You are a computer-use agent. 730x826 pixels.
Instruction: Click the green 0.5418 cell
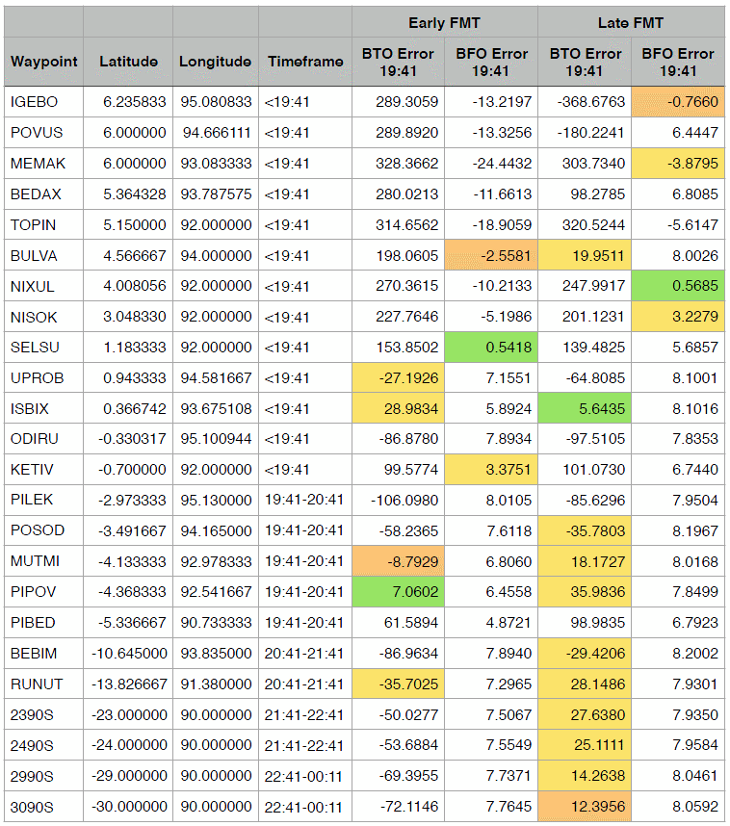(491, 348)
